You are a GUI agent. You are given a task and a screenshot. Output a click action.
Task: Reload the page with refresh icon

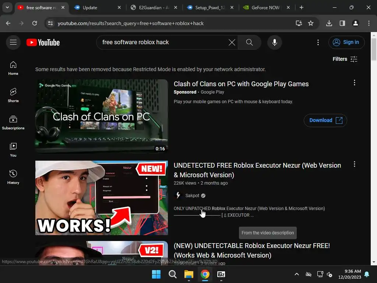coord(35,23)
